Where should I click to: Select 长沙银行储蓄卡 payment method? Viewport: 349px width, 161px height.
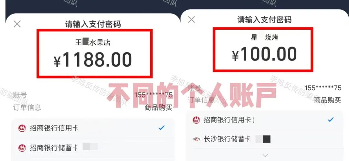[x=264, y=139]
